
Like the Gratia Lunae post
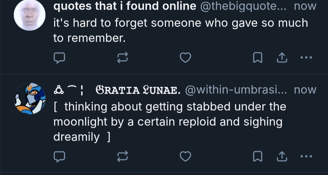click(185, 156)
